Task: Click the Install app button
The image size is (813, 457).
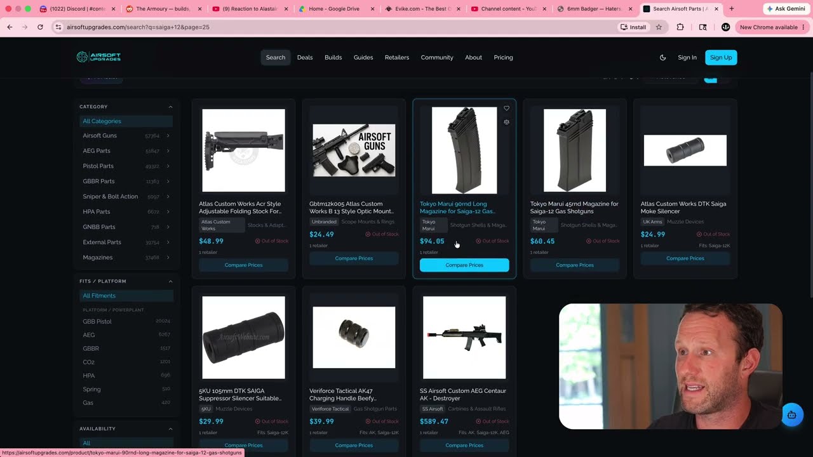Action: point(633,27)
